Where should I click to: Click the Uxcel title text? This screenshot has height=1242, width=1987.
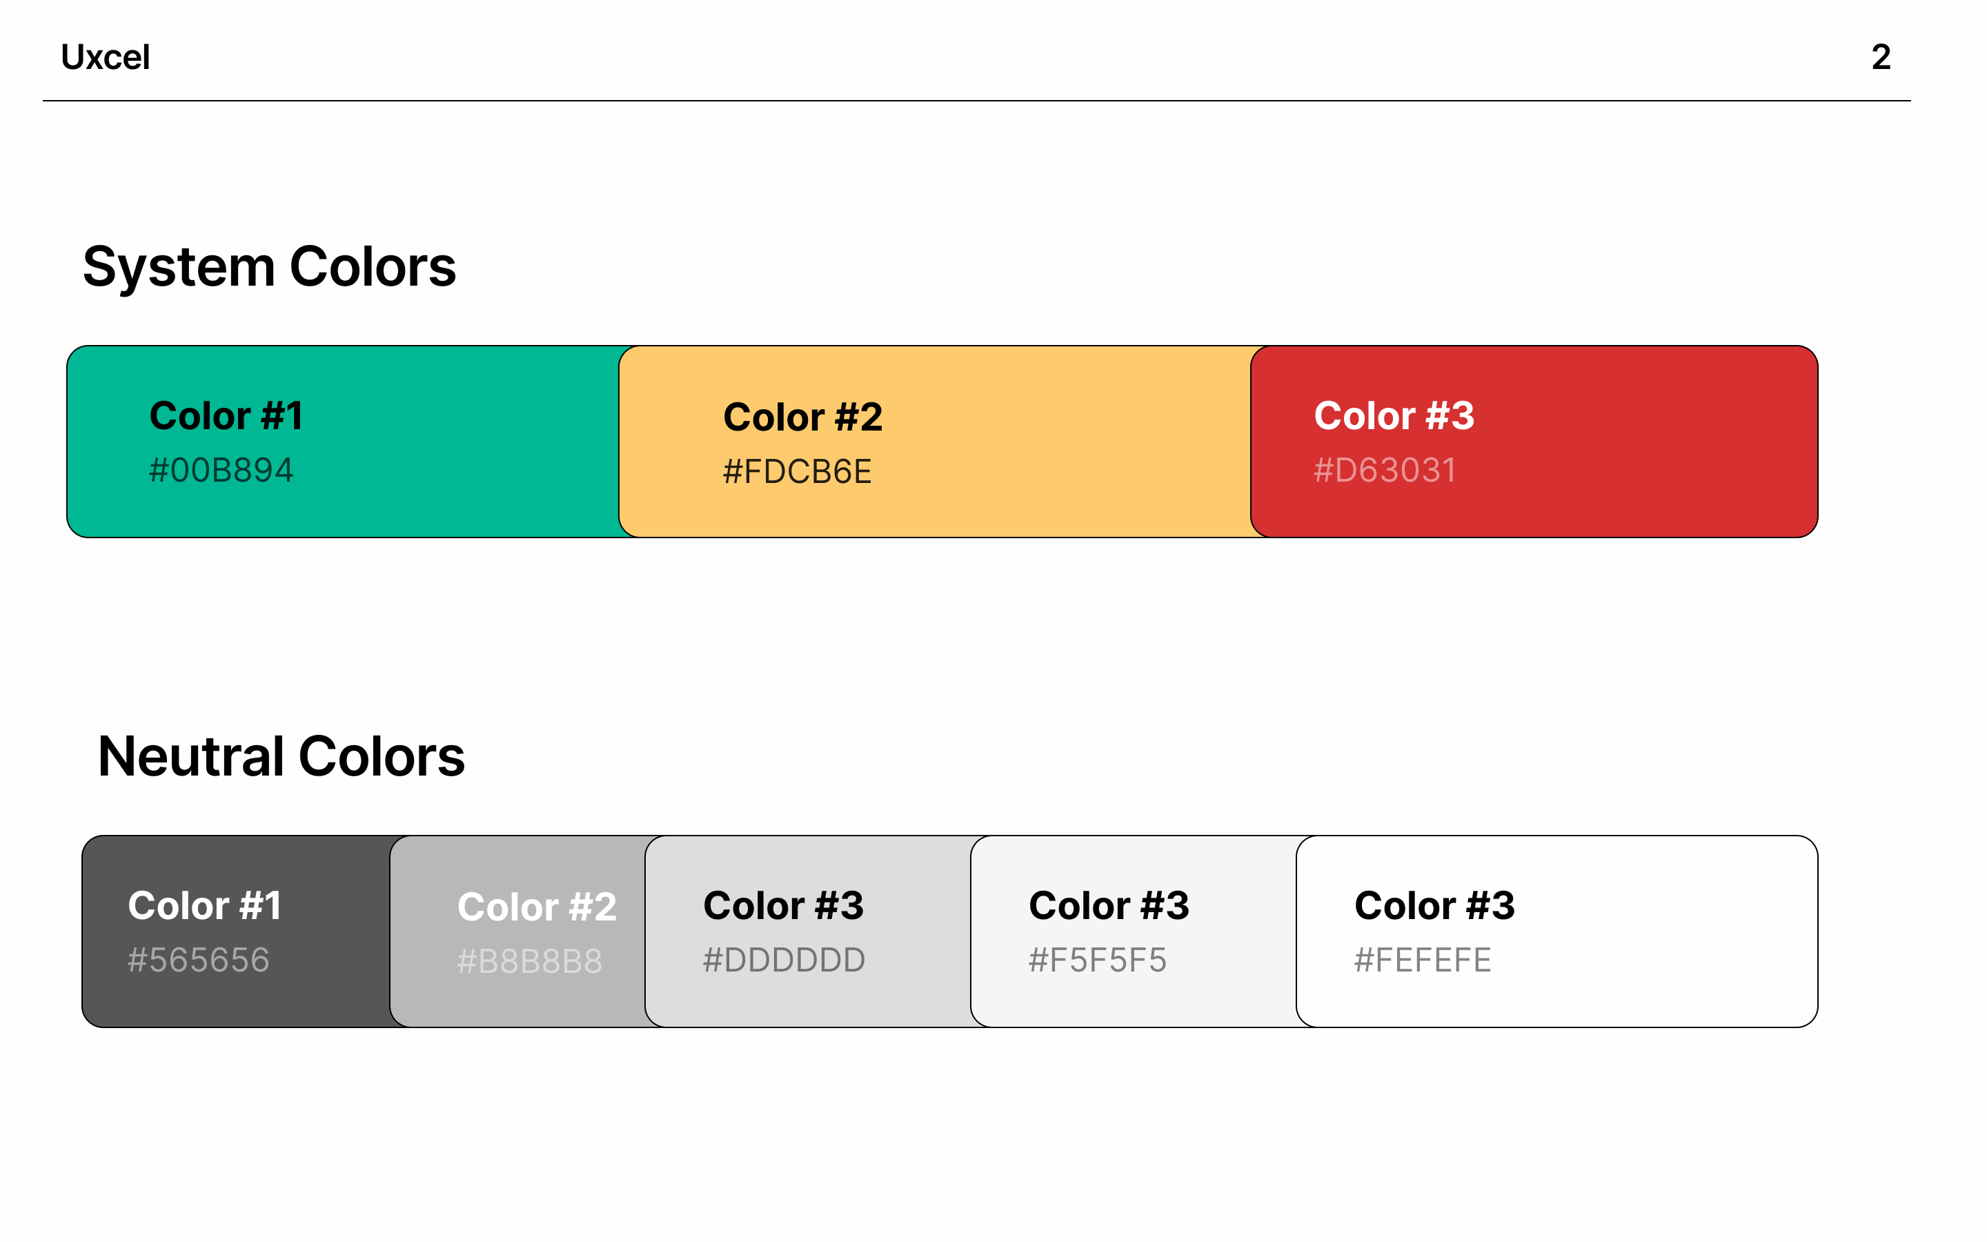pyautogui.click(x=105, y=57)
